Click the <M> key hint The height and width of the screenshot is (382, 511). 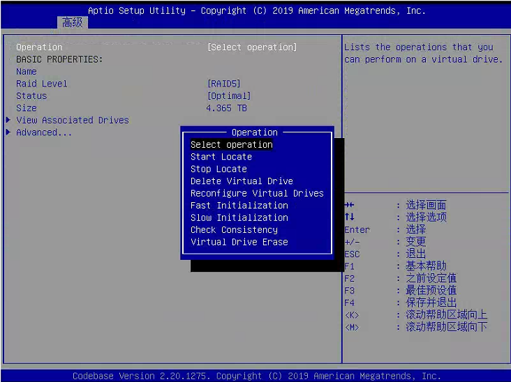352,328
